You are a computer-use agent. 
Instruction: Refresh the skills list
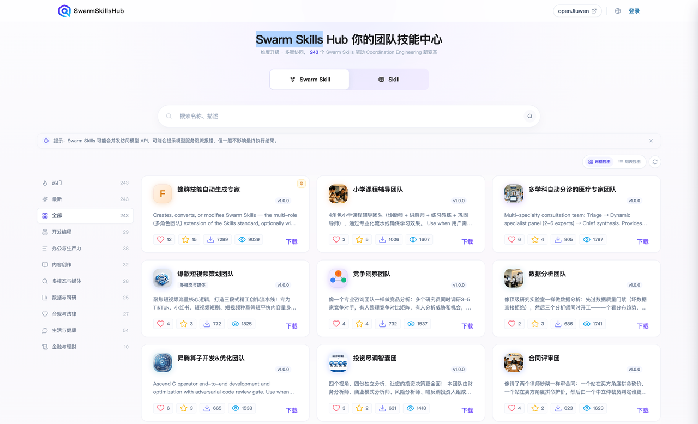[x=655, y=162]
